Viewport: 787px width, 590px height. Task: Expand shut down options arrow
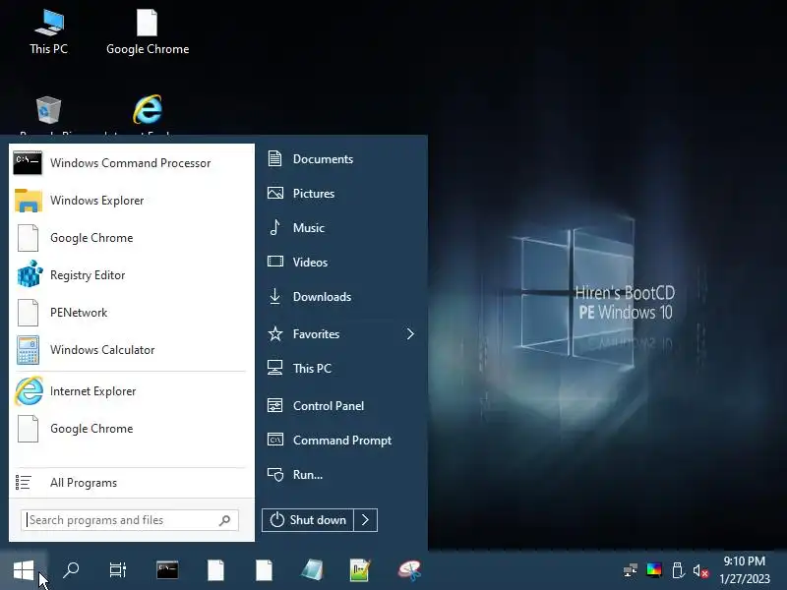[x=365, y=520]
